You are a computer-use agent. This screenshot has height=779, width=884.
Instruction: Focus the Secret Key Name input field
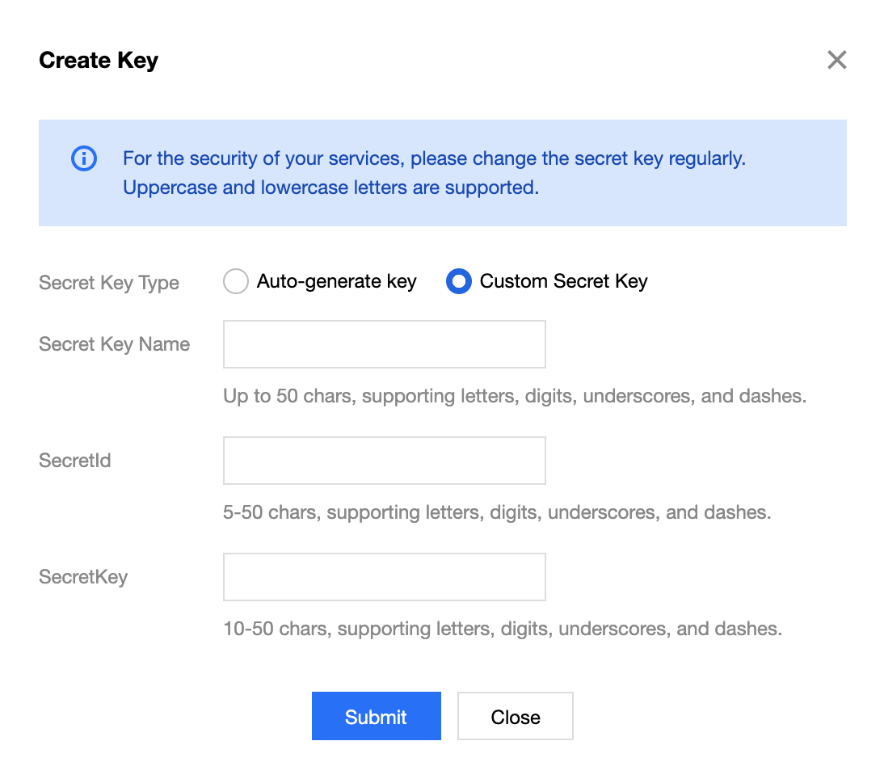(x=385, y=344)
